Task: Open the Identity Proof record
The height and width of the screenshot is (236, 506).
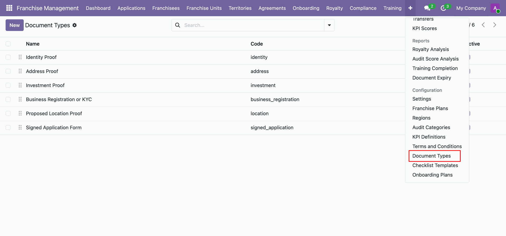Action: pyautogui.click(x=41, y=57)
